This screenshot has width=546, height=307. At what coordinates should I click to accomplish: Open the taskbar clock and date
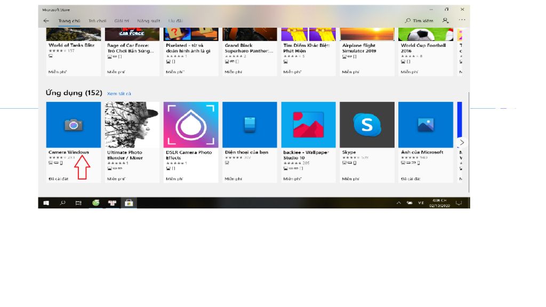(439, 203)
